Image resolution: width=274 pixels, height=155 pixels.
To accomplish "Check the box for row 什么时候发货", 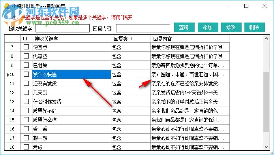I will [26, 102].
